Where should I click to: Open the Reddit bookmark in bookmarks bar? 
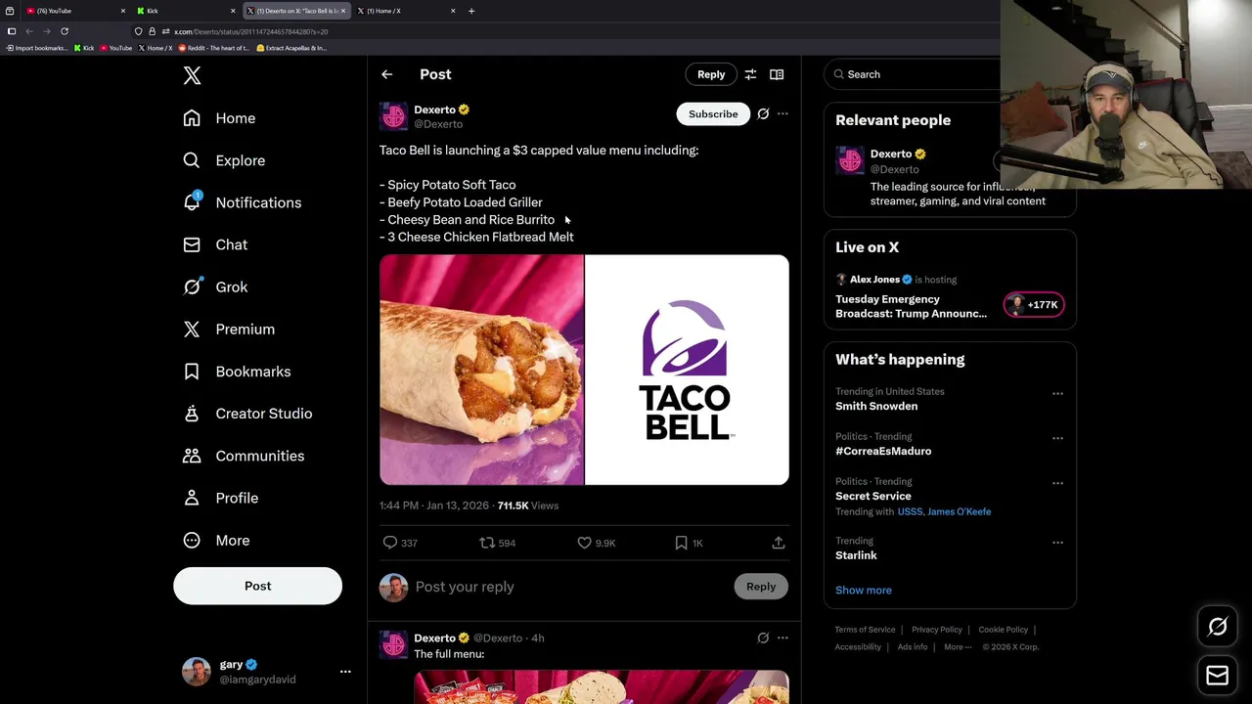(x=212, y=48)
